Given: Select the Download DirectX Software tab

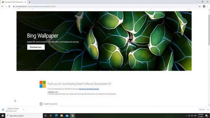Looking at the screenshot, I should 14,2.
